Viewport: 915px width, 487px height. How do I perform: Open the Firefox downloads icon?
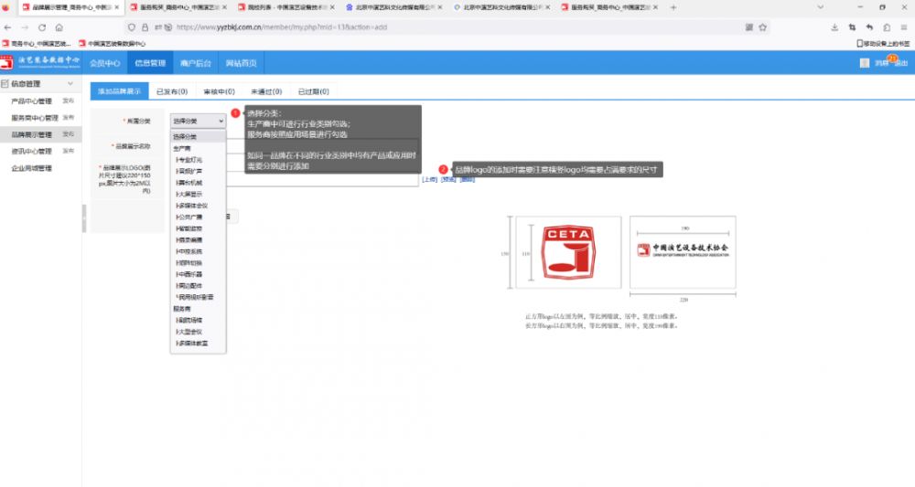(834, 27)
